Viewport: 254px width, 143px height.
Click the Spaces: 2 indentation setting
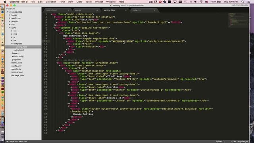(x=220, y=141)
